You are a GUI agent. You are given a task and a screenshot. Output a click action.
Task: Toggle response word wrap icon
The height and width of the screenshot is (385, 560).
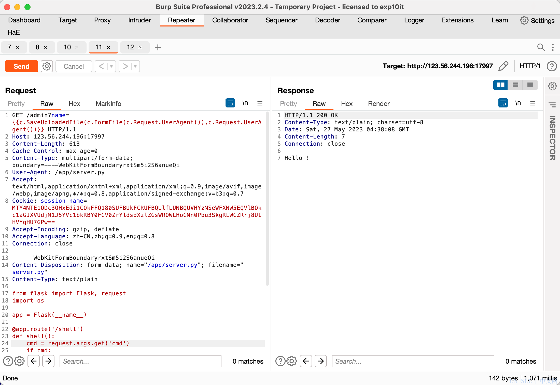503,103
